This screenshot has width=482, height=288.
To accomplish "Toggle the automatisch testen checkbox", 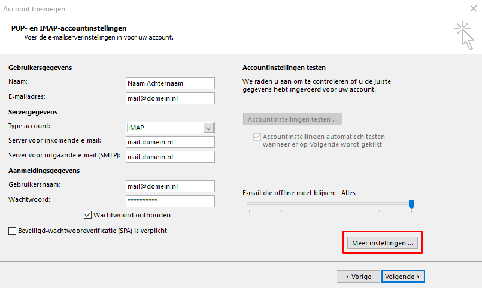I will [258, 137].
